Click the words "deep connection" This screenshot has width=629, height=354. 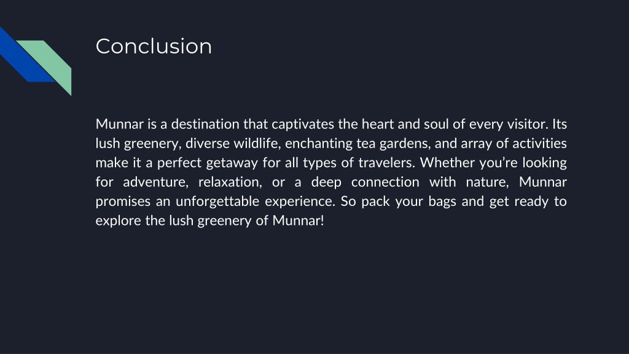(365, 182)
